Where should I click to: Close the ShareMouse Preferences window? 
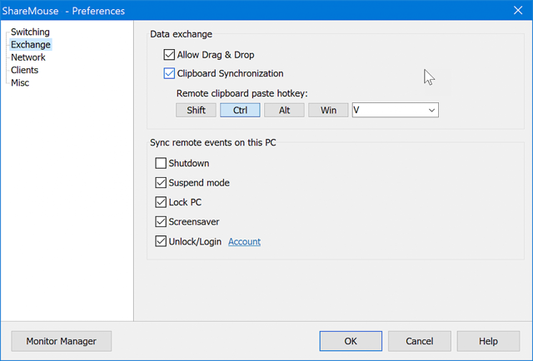click(518, 11)
